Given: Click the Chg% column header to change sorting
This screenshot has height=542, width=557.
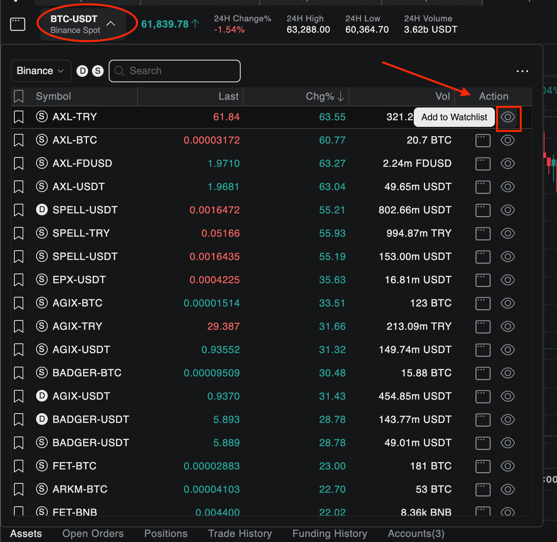Looking at the screenshot, I should (x=325, y=96).
